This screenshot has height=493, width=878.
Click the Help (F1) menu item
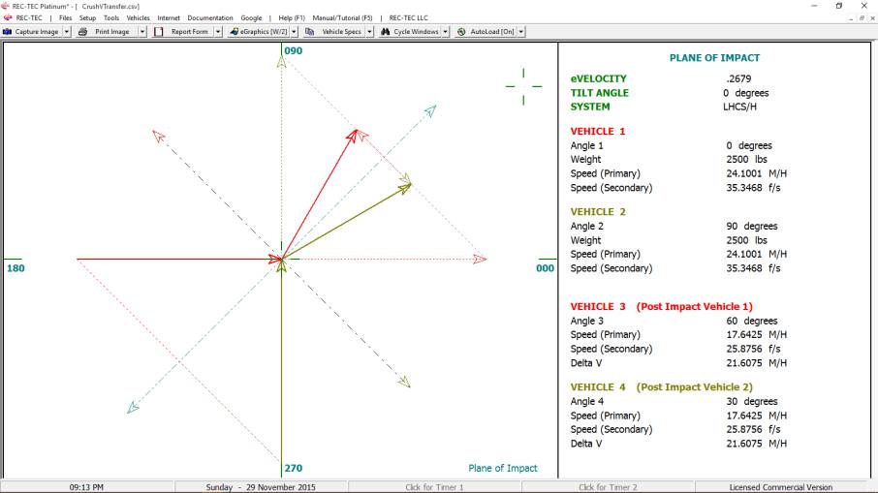[292, 17]
